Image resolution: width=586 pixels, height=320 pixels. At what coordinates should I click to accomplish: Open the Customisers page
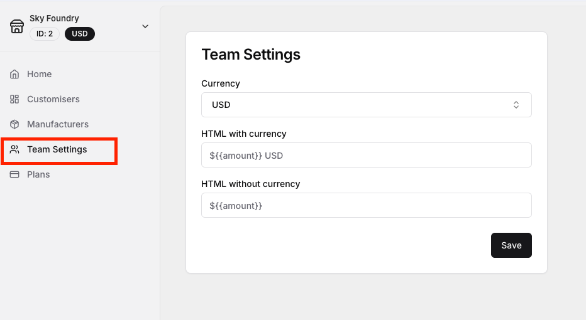tap(53, 99)
